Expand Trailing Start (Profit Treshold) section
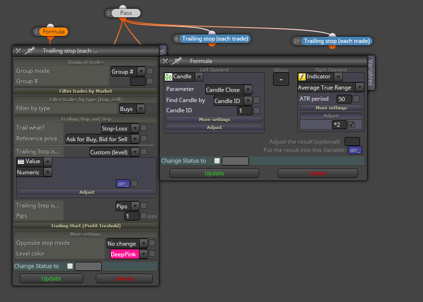 86,226
